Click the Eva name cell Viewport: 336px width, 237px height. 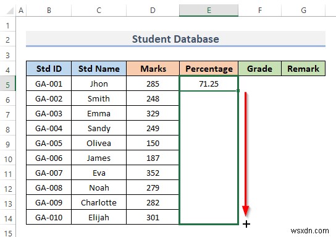click(99, 173)
